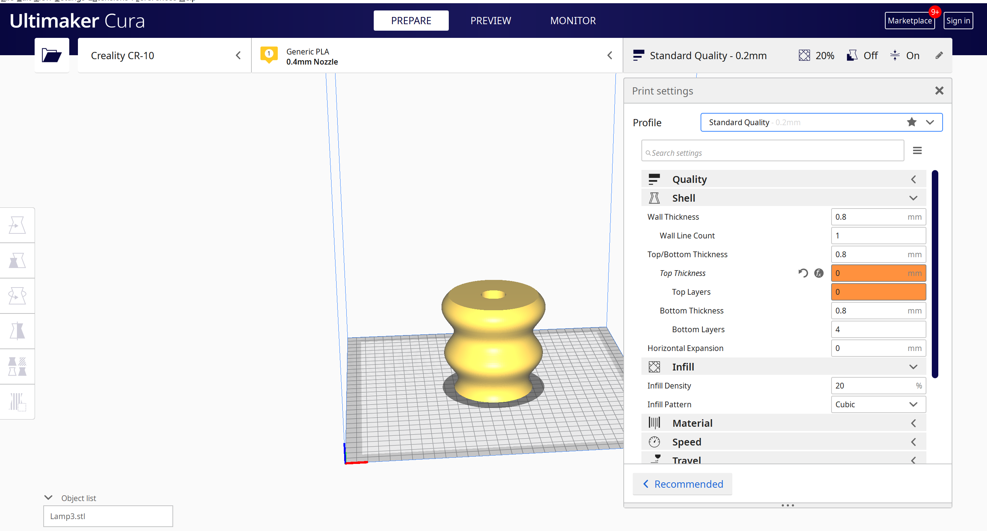
Task: Click the print profile settings pencil icon
Action: [939, 56]
